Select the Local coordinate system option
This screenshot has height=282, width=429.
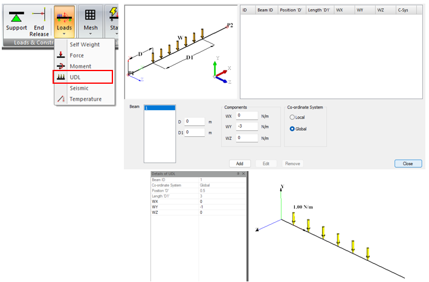coord(293,117)
